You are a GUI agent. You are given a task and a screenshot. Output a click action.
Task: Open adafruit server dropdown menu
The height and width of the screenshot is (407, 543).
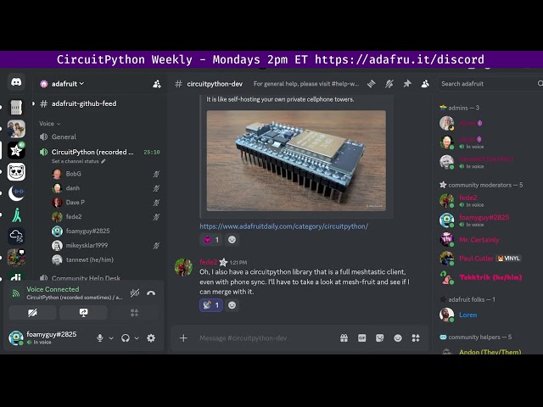click(x=68, y=84)
